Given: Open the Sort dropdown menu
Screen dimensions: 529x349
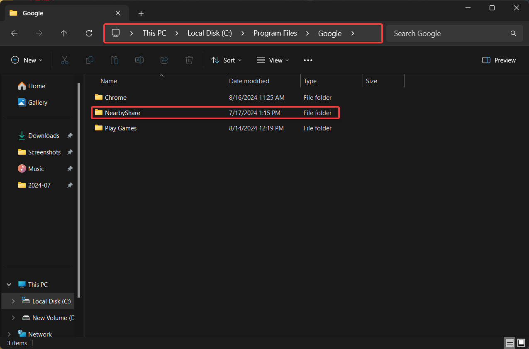Looking at the screenshot, I should [x=227, y=60].
